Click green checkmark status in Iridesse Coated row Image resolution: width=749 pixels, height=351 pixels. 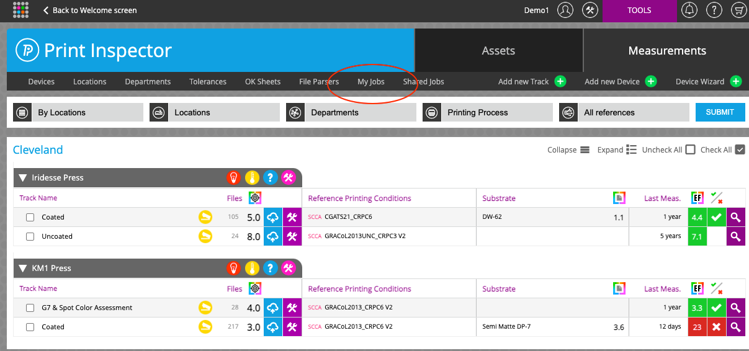(717, 217)
